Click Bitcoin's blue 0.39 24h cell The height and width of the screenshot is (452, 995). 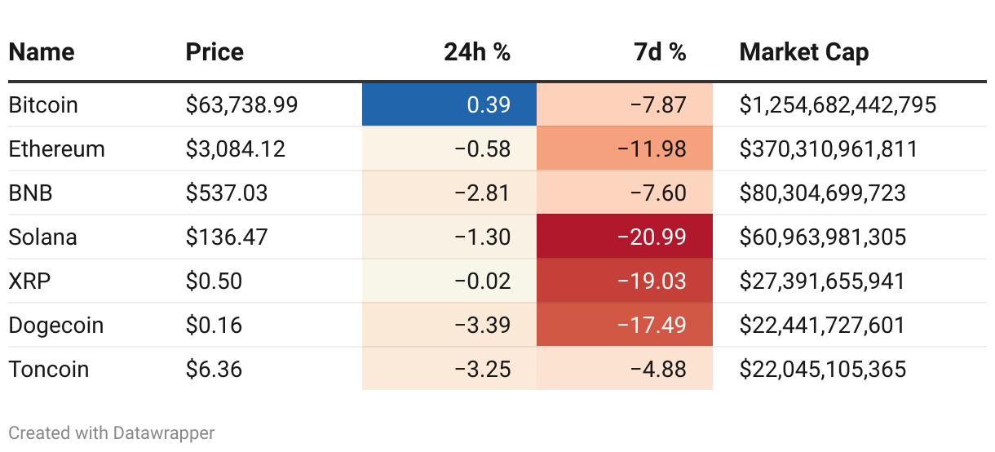tap(449, 105)
